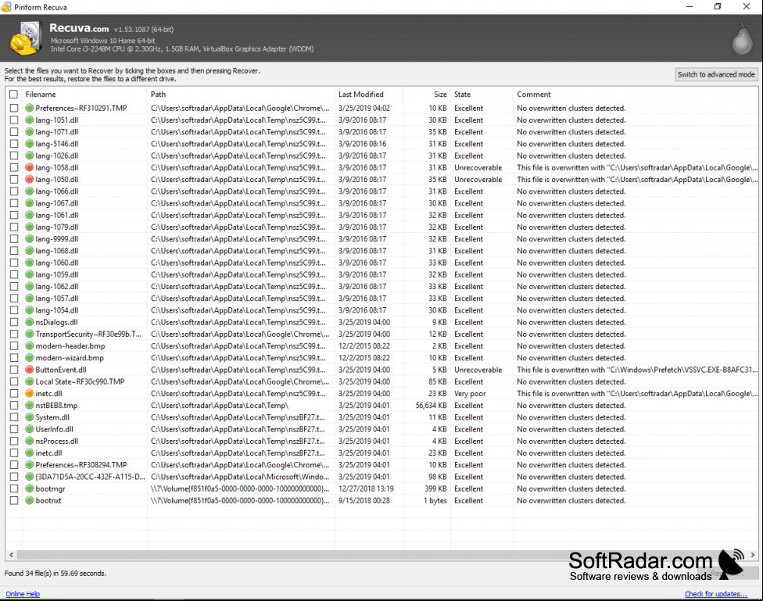The width and height of the screenshot is (763, 601).
Task: Click green status dot for lang-1071.dll
Action: (x=29, y=132)
